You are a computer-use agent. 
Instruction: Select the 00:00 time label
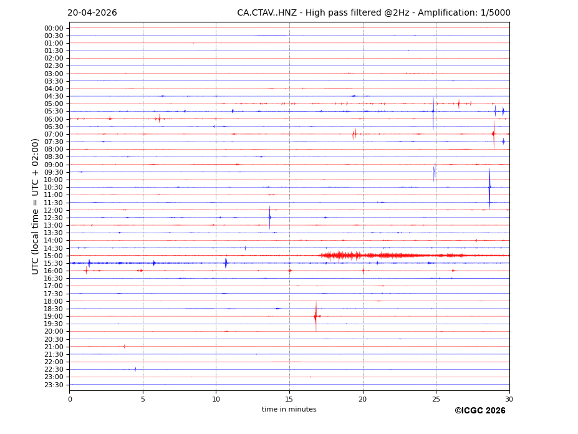click(54, 28)
